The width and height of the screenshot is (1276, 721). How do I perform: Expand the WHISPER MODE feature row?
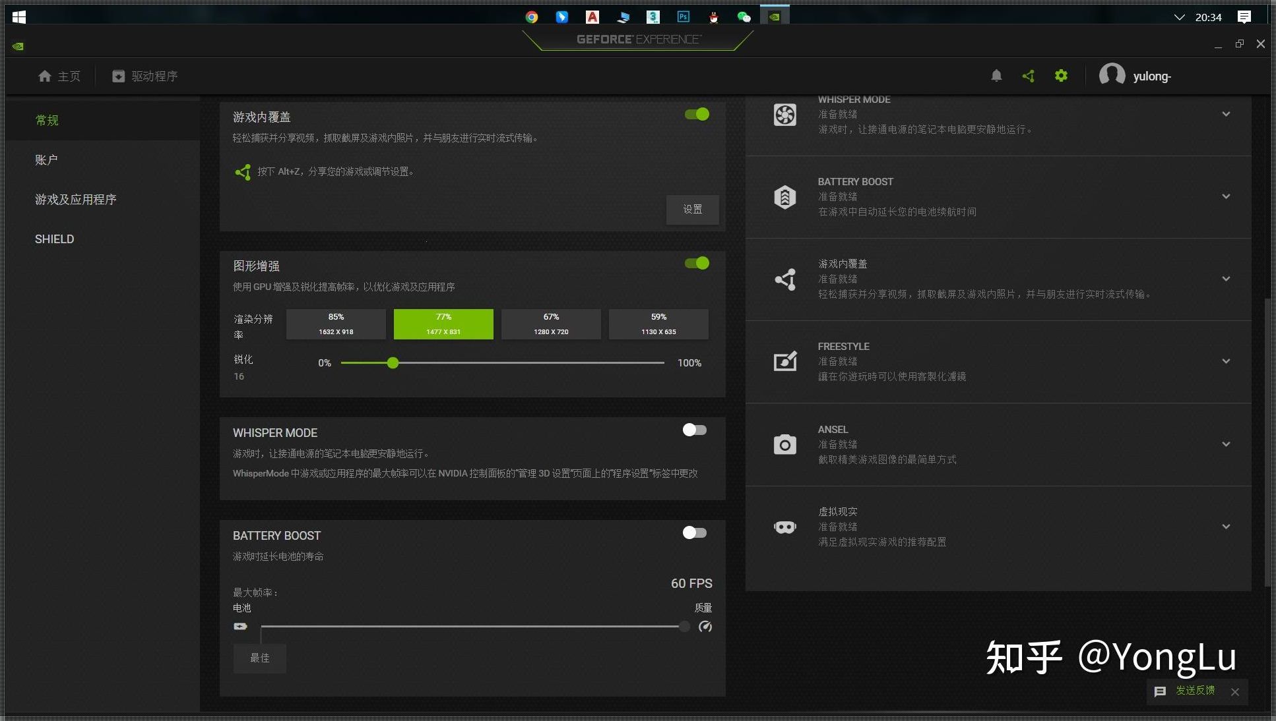(1226, 114)
